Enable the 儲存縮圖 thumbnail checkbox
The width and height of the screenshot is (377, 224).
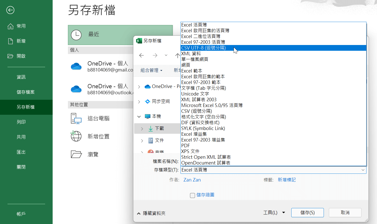[x=193, y=195]
